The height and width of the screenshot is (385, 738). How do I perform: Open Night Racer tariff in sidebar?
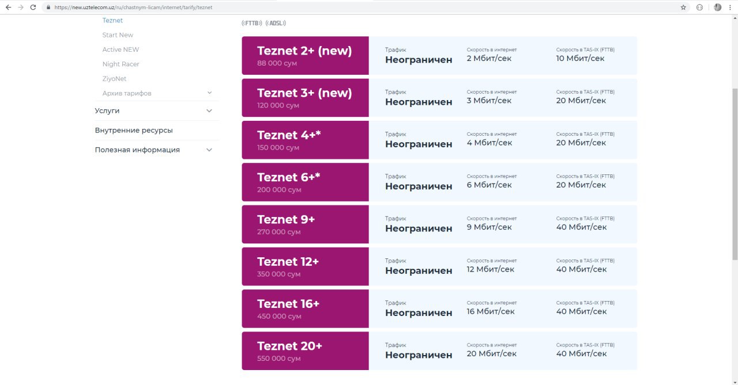pos(121,64)
